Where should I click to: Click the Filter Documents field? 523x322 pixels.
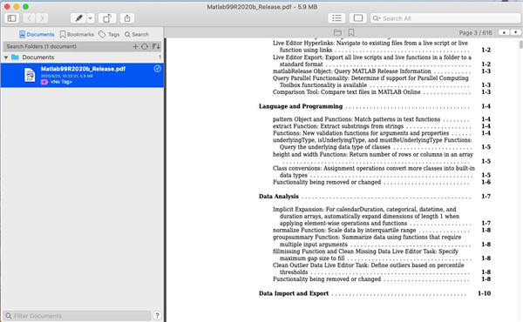77,316
